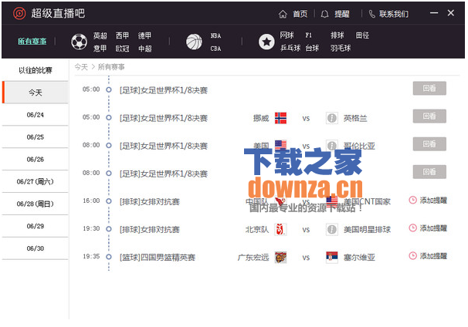Select the 06/27 (周六) date tab

coord(36,181)
